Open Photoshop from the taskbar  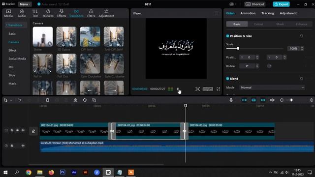(63, 172)
